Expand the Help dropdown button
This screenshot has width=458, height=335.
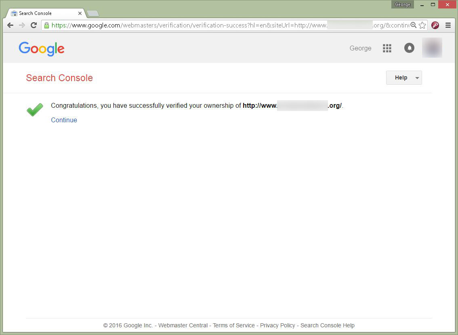point(404,77)
